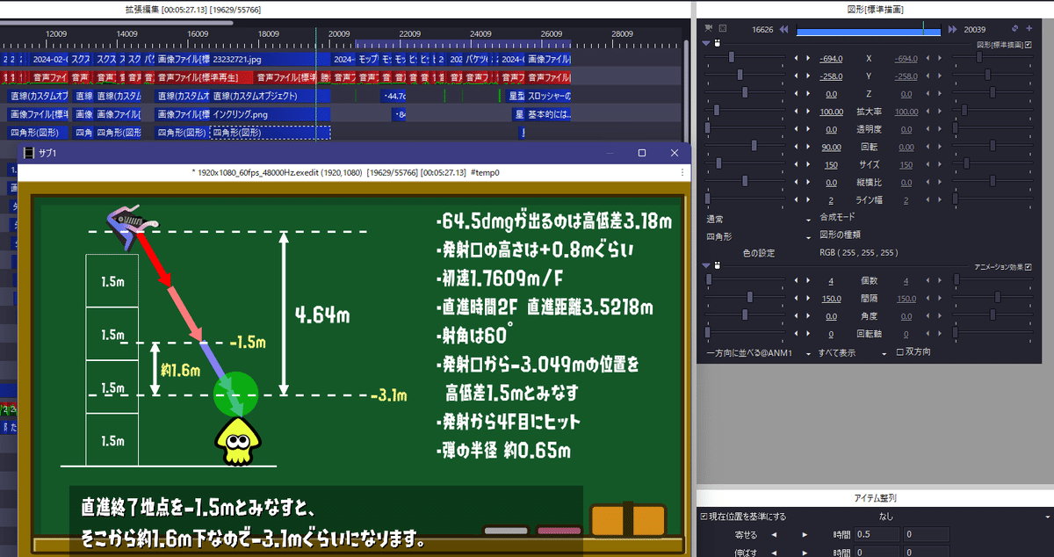The width and height of the screenshot is (1054, 557).
Task: Select スロッシャーの clip in timeline
Action: (x=550, y=96)
